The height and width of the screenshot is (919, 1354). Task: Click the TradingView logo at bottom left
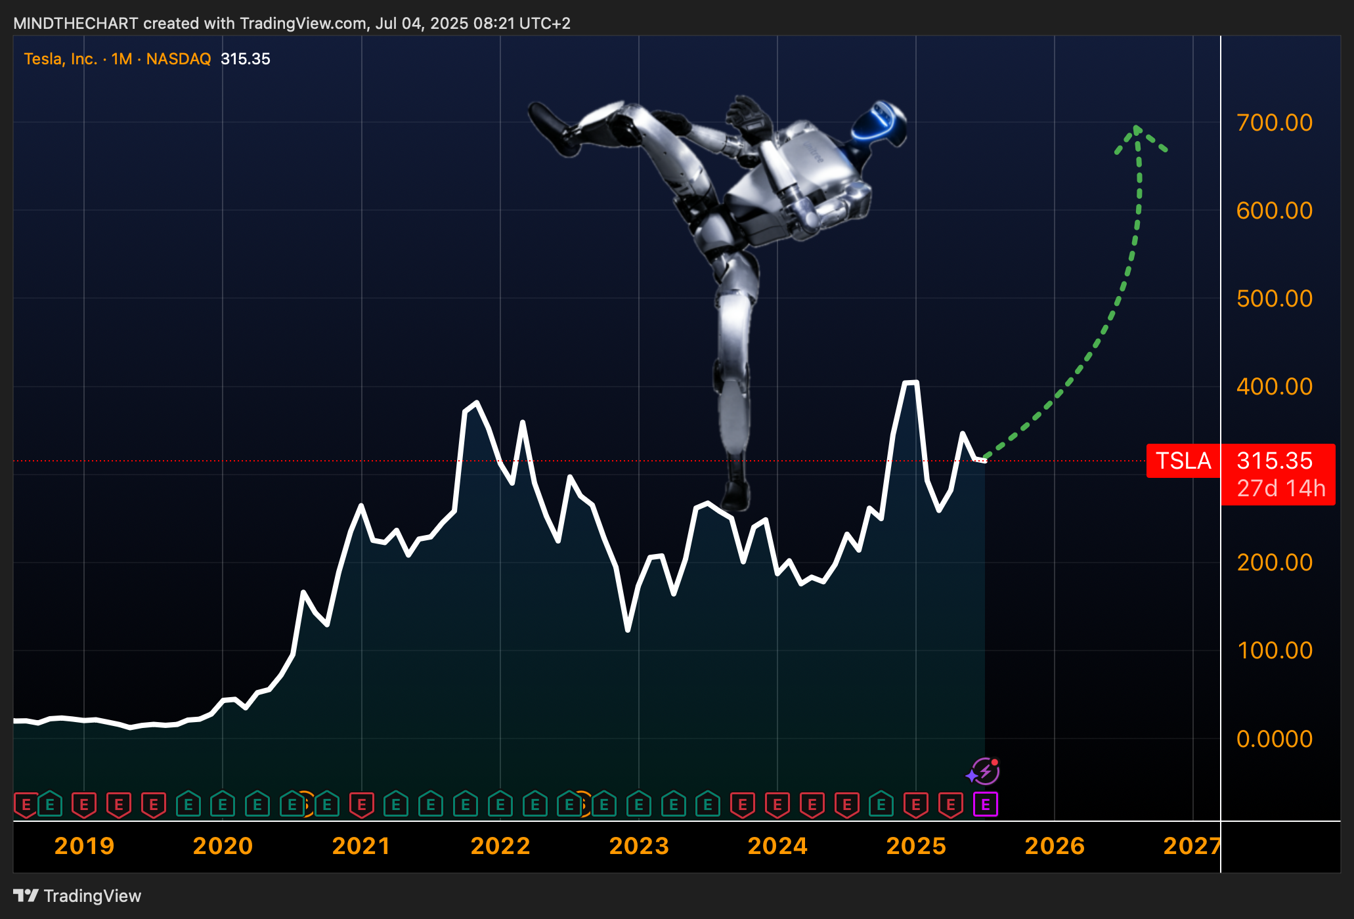pos(77,896)
